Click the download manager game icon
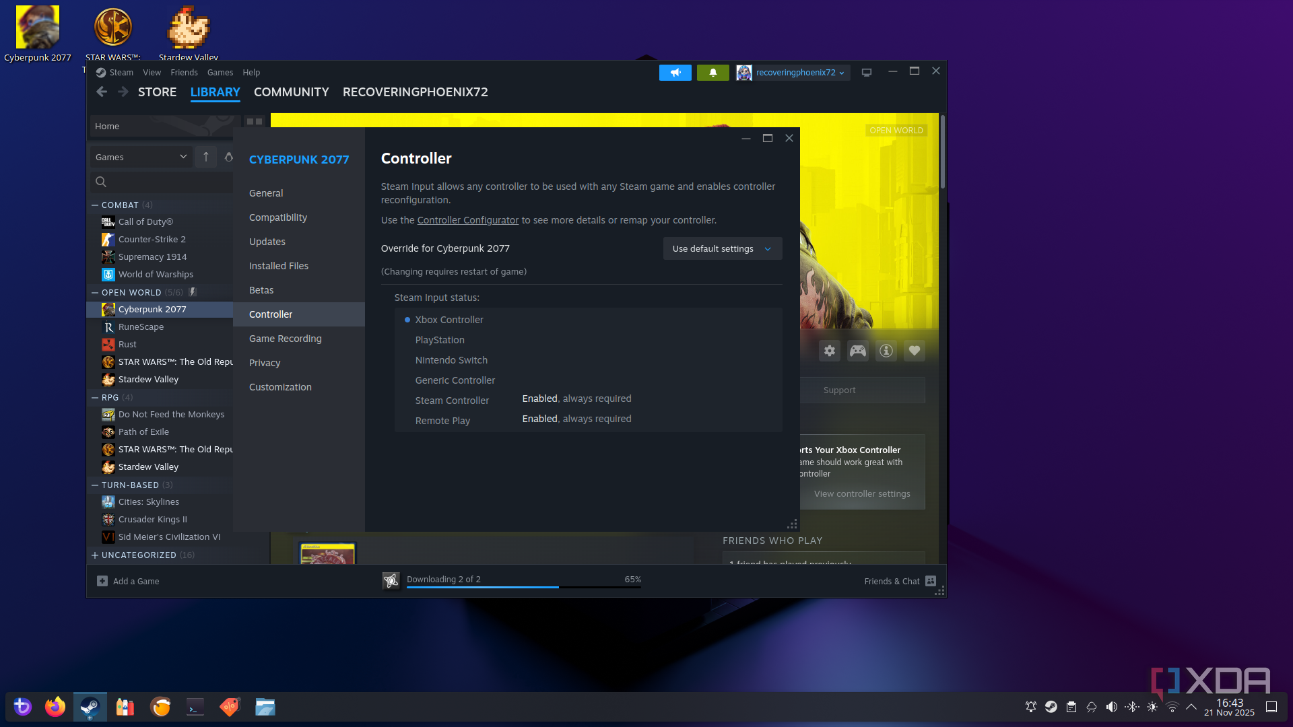 [x=391, y=580]
